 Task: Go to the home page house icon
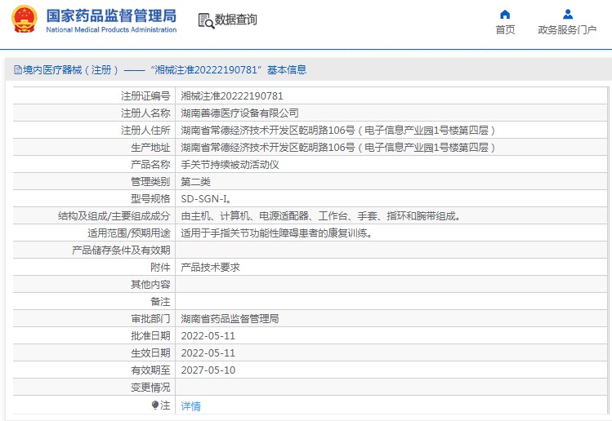click(x=505, y=15)
